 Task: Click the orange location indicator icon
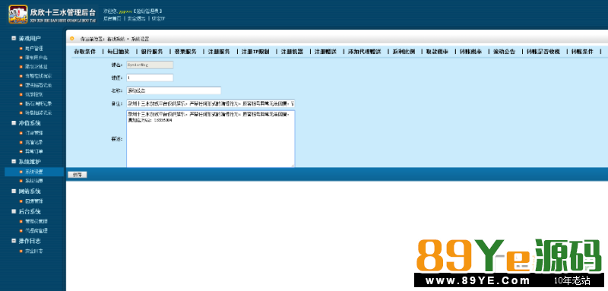(x=71, y=38)
